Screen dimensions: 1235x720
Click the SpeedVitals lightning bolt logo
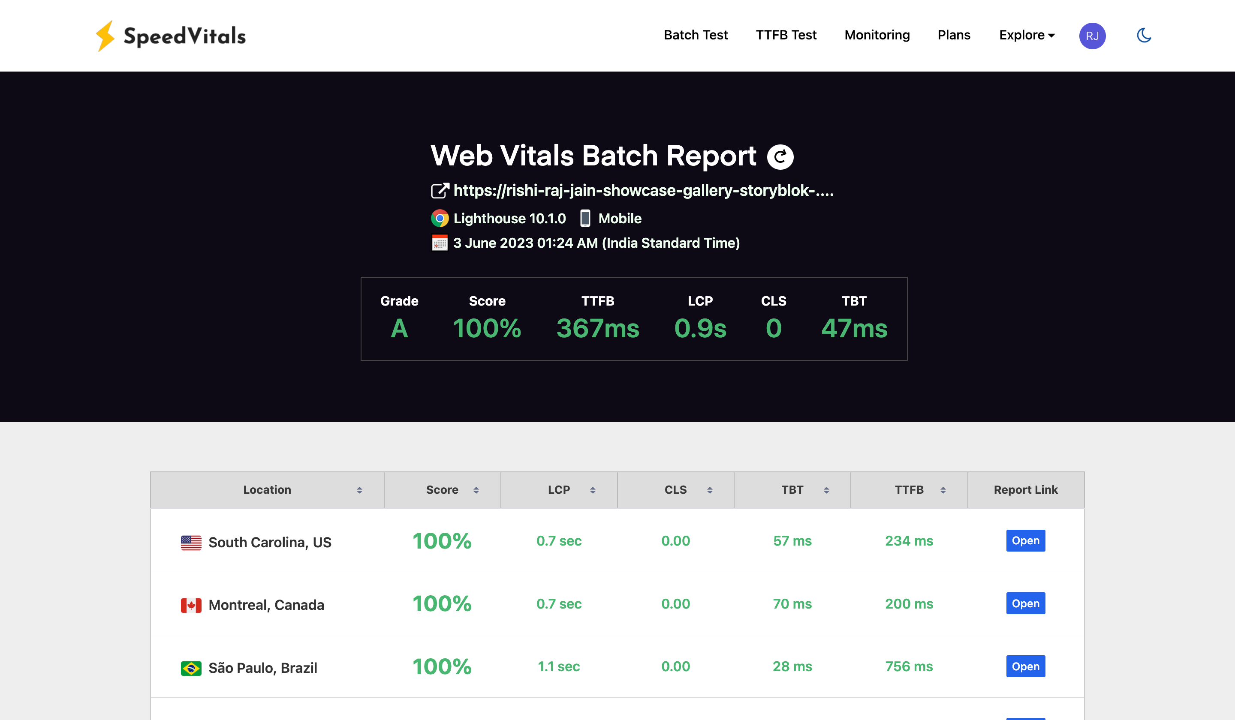(105, 36)
